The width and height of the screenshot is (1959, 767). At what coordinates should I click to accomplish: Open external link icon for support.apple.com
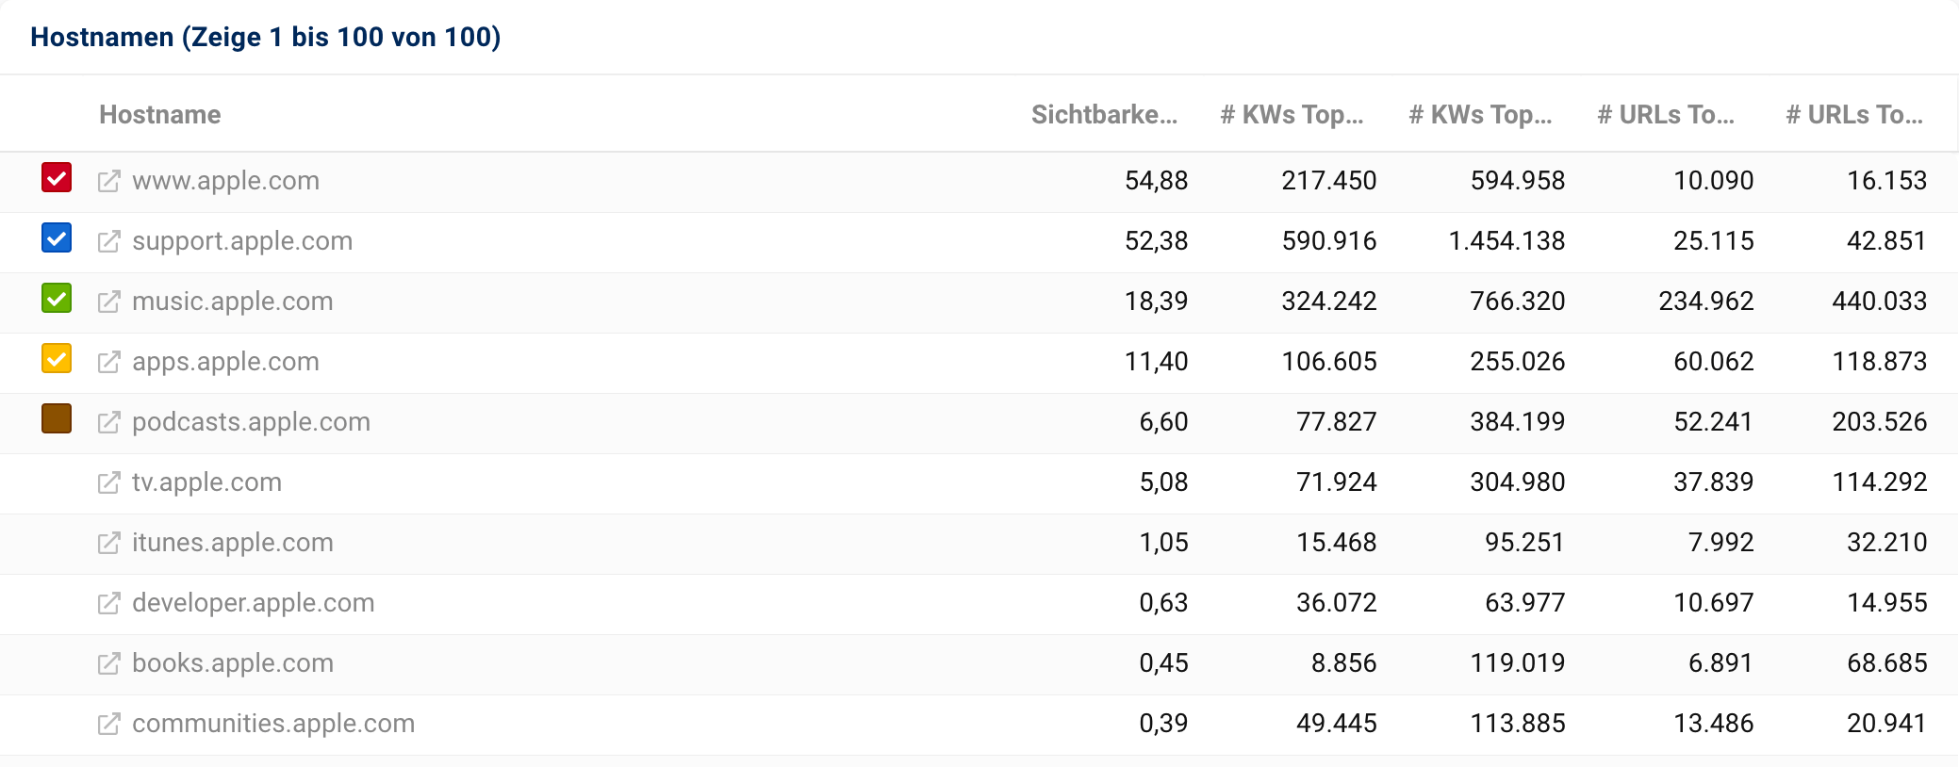(109, 241)
